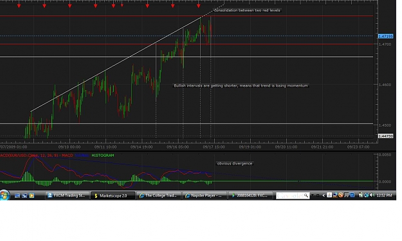Click the 1.4500 price axis label
Screen dimensions: 402x241
pos(385,125)
